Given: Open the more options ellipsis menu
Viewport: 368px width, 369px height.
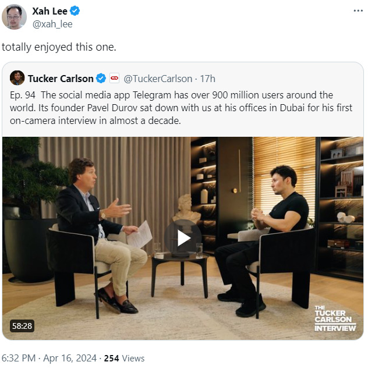Looking at the screenshot, I should (x=357, y=11).
